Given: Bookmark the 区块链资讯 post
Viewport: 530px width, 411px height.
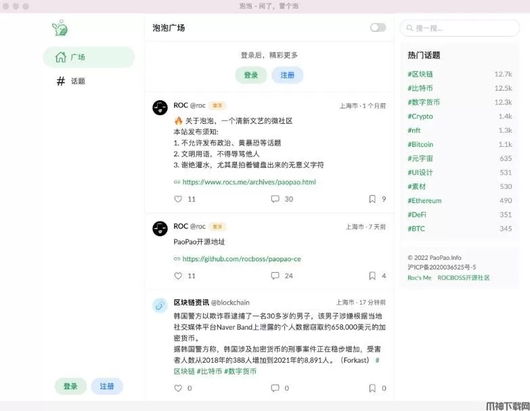Looking at the screenshot, I should pos(372,388).
